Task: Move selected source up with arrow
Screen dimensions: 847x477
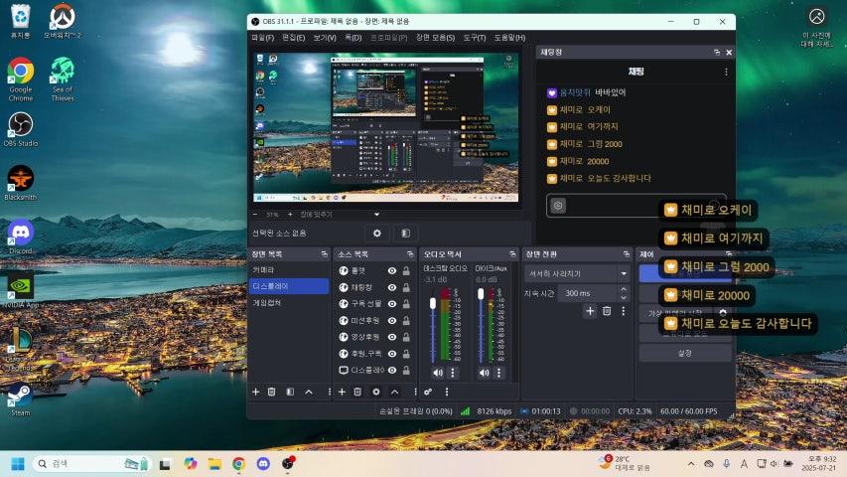Action: pos(395,392)
